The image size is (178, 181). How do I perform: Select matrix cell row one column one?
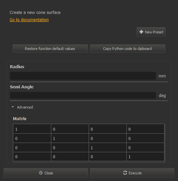(32, 129)
